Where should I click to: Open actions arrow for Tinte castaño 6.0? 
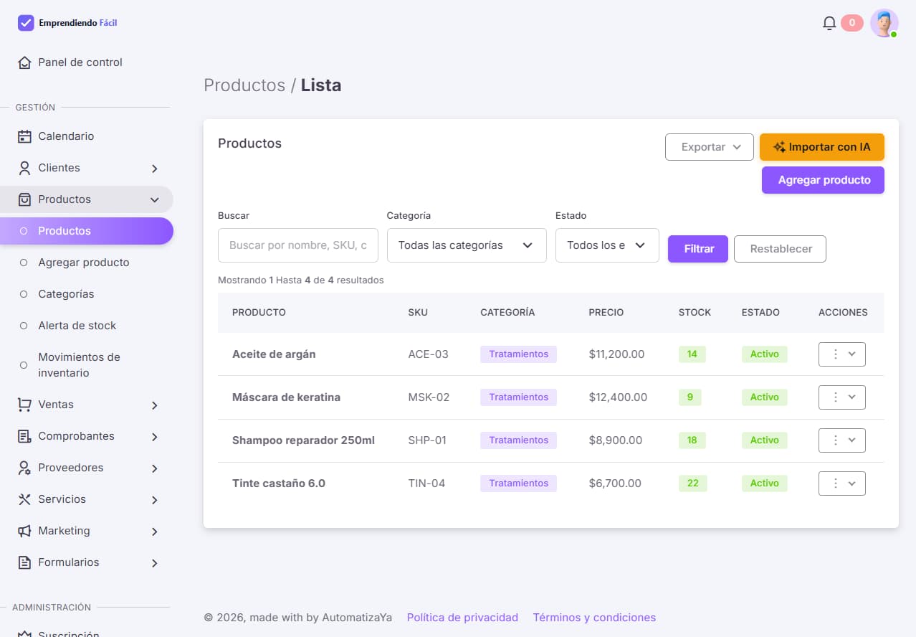point(852,483)
